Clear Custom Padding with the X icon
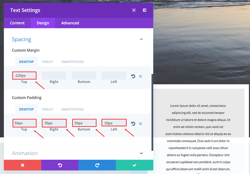This screenshot has height=174, width=250. tap(140, 124)
